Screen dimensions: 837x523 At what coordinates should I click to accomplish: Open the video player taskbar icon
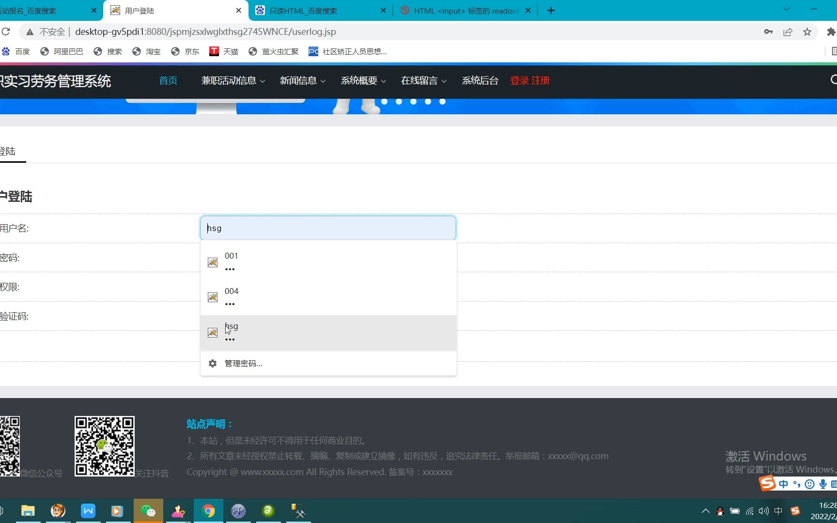click(x=117, y=511)
